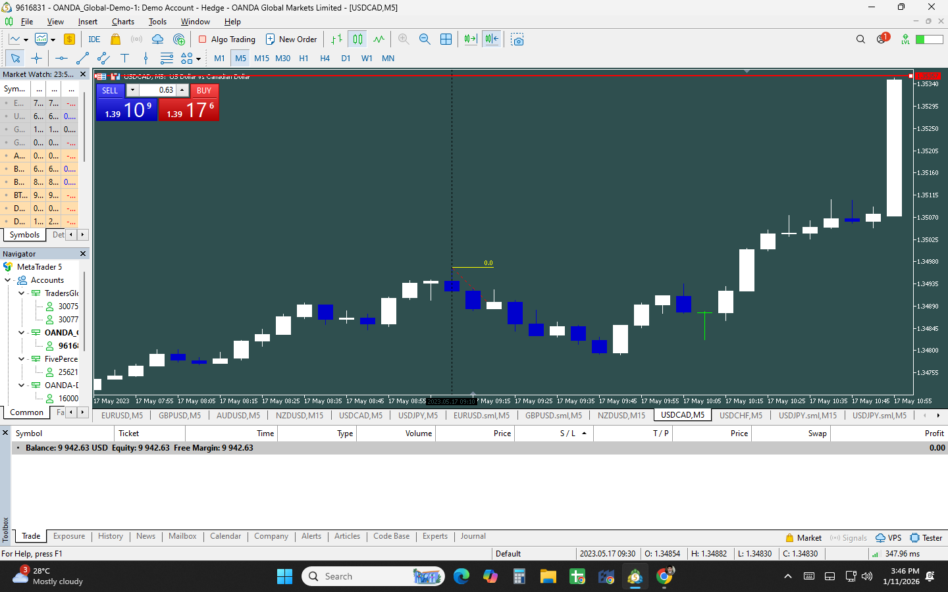This screenshot has height=592, width=948.
Task: Open the copy trading signals icon in toolbar
Action: click(x=179, y=39)
